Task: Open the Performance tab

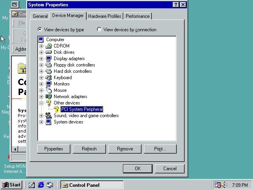Action: (x=138, y=16)
